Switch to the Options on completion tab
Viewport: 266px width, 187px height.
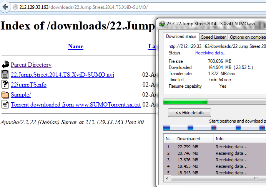pyautogui.click(x=247, y=37)
